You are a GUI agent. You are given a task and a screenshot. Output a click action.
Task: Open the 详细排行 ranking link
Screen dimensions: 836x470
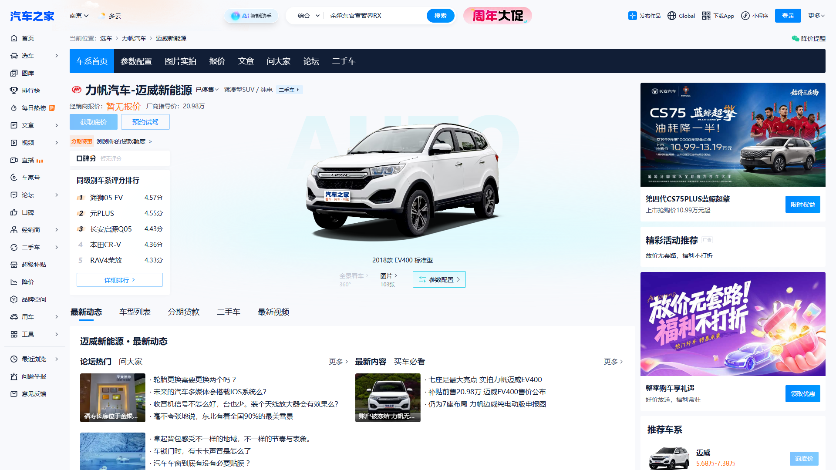pyautogui.click(x=120, y=280)
